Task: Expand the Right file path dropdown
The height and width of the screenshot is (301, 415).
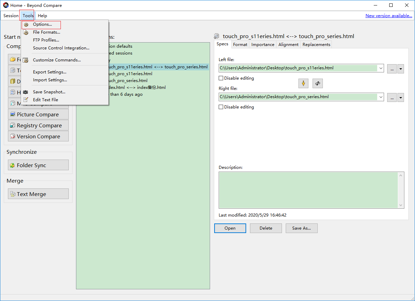Action: pos(381,97)
